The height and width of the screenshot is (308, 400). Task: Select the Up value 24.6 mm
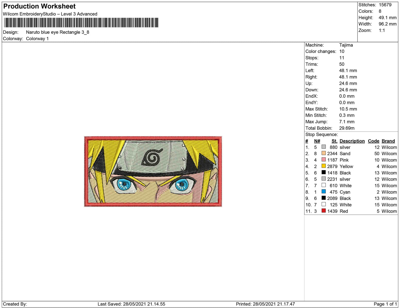point(348,83)
